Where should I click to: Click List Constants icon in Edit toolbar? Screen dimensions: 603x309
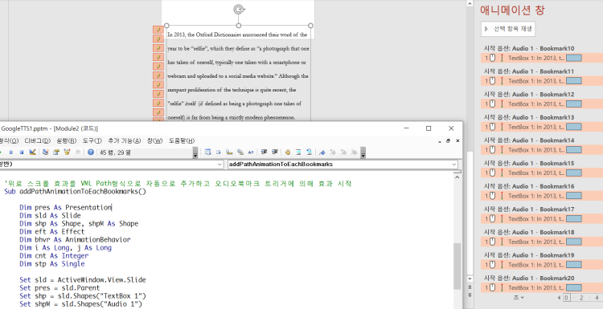click(x=219, y=152)
